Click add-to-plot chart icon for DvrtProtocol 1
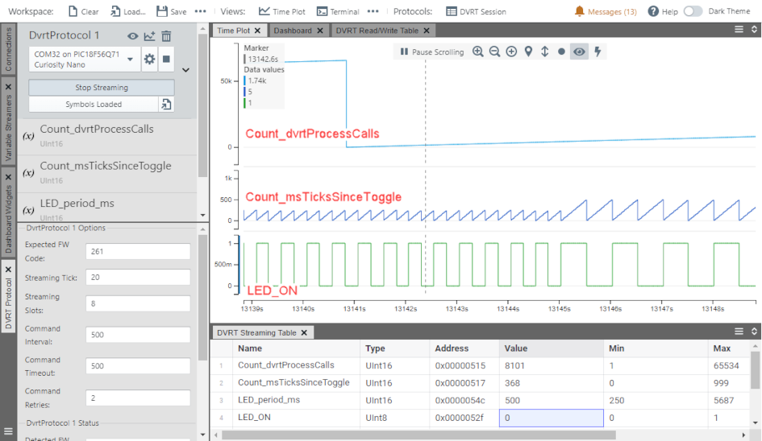The width and height of the screenshot is (762, 441). tap(149, 36)
